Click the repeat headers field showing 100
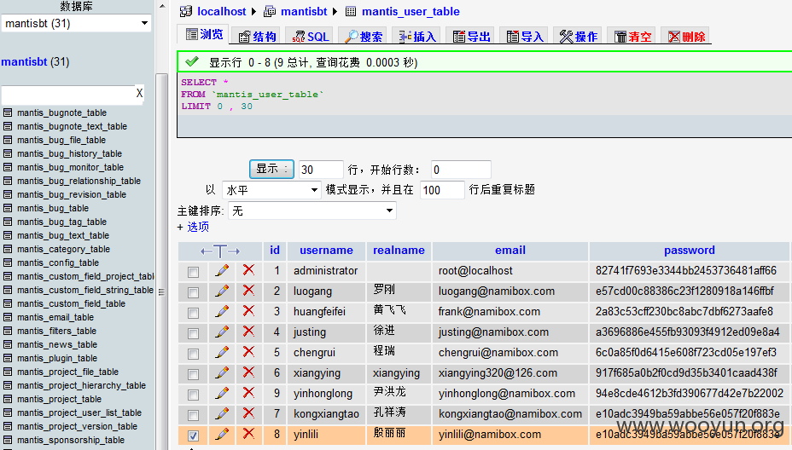Image resolution: width=792 pixels, height=450 pixels. point(442,190)
